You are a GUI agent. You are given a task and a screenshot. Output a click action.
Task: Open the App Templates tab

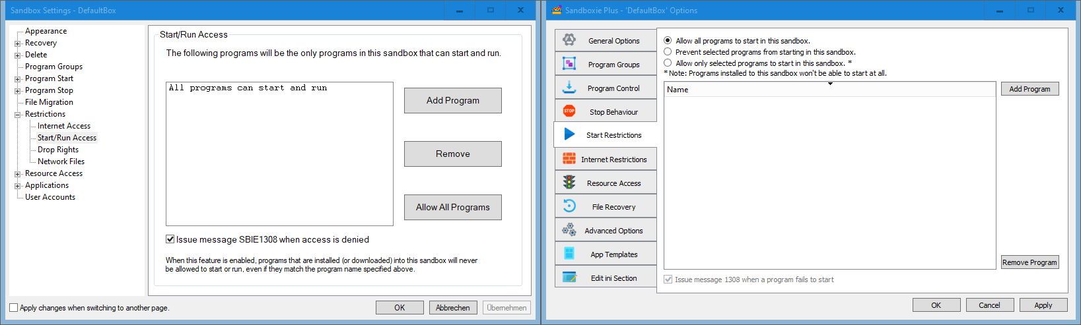613,254
